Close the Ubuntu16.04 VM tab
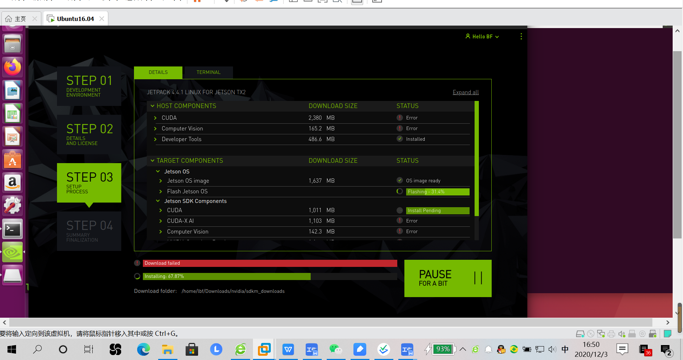This screenshot has width=683, height=360. click(102, 18)
